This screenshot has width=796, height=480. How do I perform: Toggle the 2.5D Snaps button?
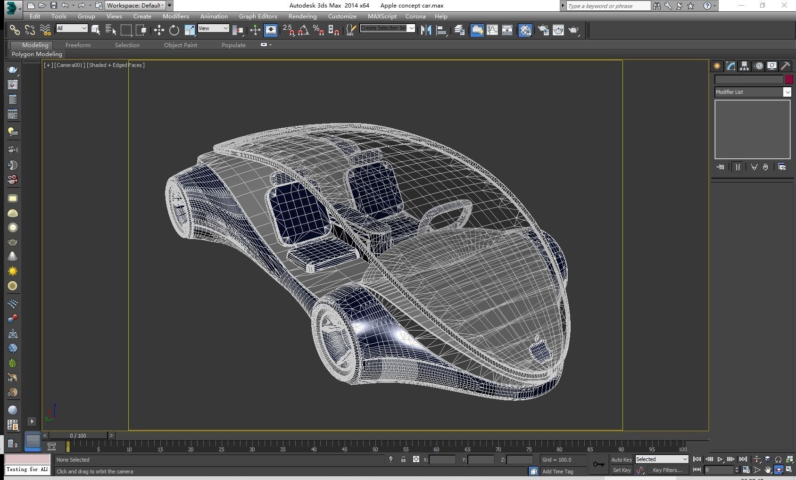[289, 30]
